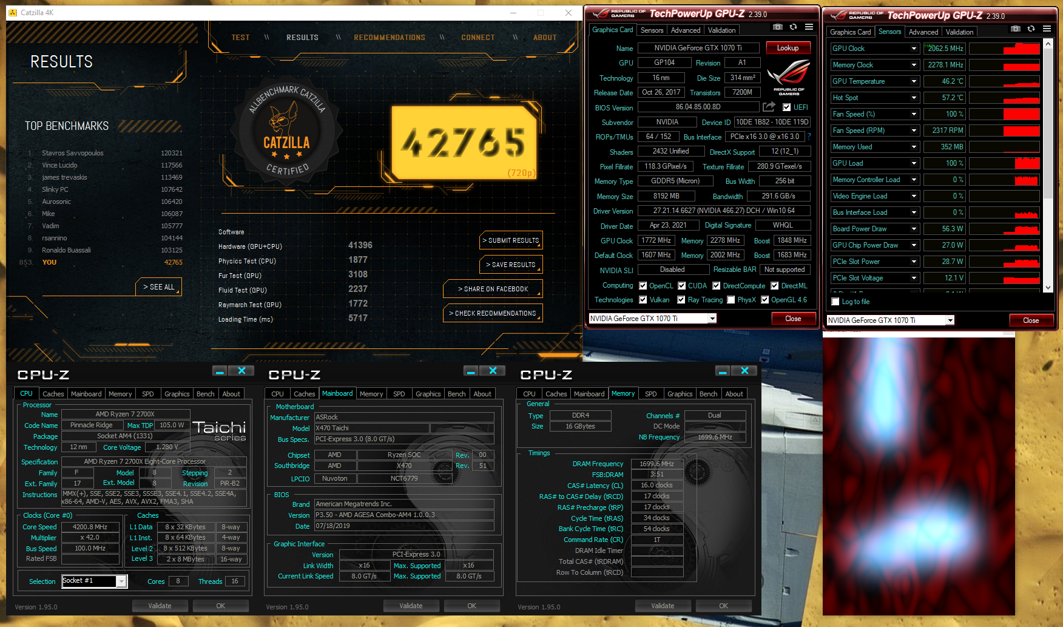The width and height of the screenshot is (1063, 627).
Task: Open Memory Clock sensor dropdown
Action: click(914, 65)
